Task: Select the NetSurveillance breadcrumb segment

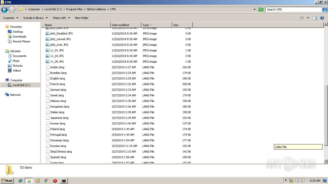Action: pyautogui.click(x=96, y=9)
